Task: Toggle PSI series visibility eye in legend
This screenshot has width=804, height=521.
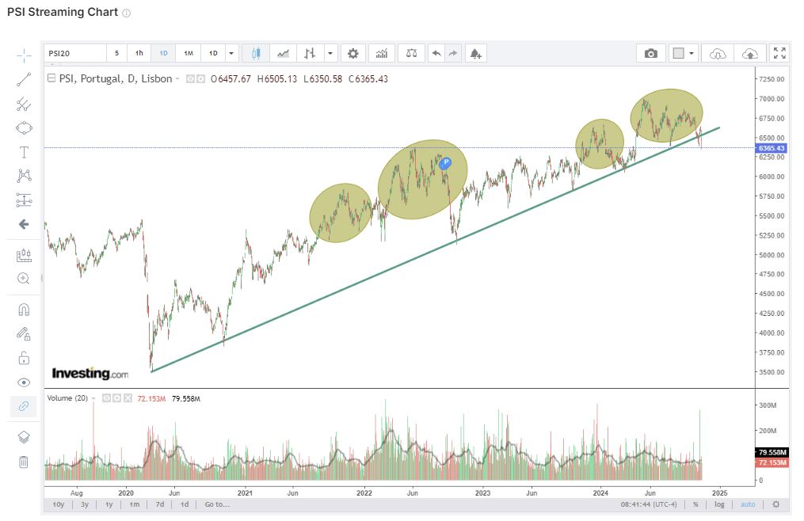Action: (190, 79)
